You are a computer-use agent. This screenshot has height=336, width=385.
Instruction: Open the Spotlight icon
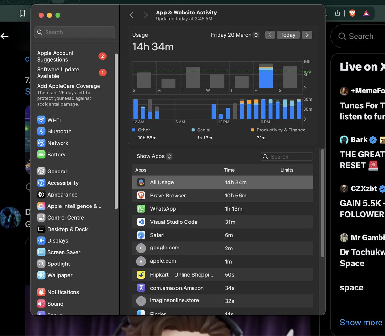pos(41,264)
